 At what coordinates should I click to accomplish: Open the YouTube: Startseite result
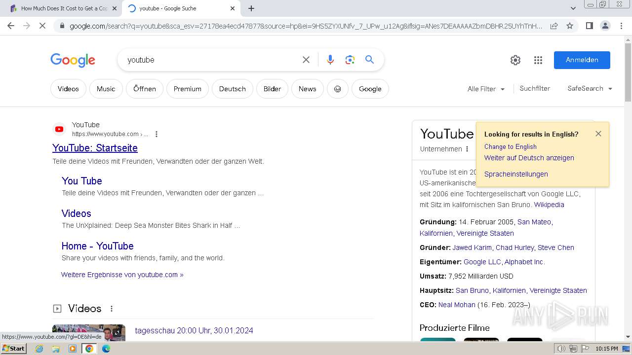point(95,148)
